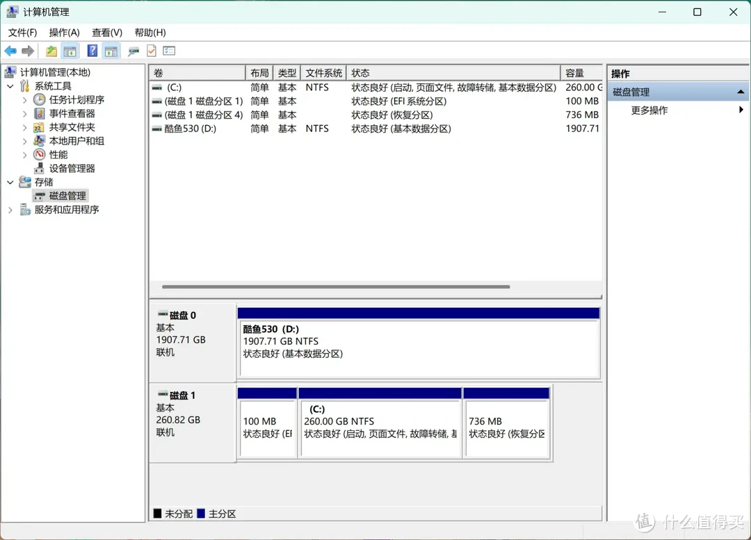Click the Layout (布局) column header
The width and height of the screenshot is (751, 540).
click(x=259, y=73)
